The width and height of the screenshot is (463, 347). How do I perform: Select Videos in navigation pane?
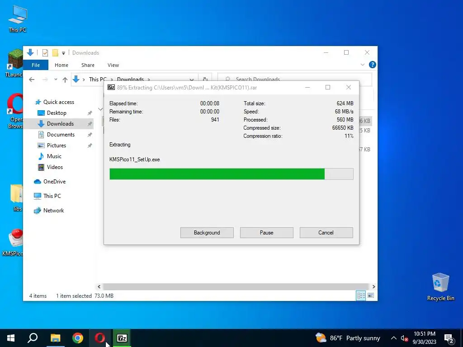55,167
